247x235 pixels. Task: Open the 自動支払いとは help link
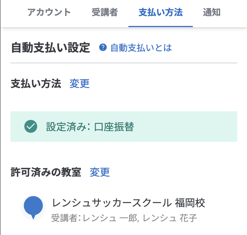tap(141, 47)
